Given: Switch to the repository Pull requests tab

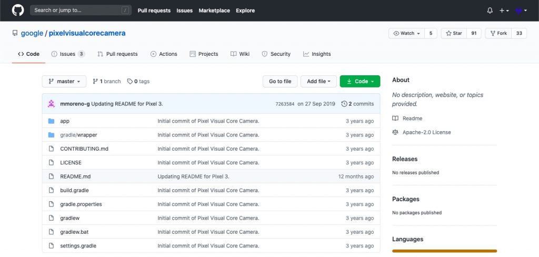Looking at the screenshot, I should pos(117,54).
